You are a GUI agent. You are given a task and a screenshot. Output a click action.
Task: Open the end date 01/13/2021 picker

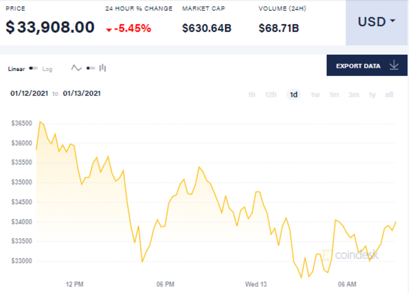[82, 93]
